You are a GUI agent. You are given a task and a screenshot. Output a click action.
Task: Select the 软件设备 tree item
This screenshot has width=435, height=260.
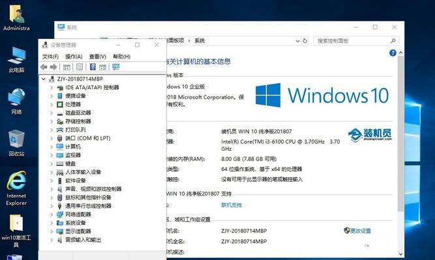point(76,181)
